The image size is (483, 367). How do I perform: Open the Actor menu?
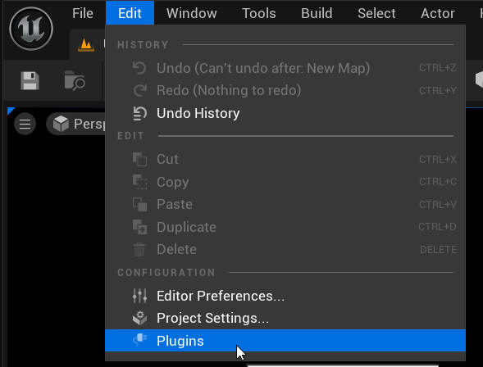point(438,13)
